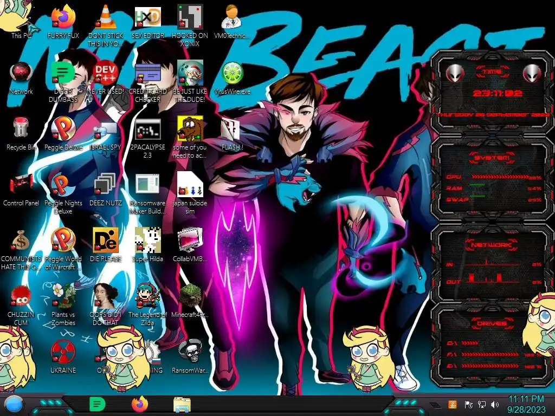Image resolution: width=555 pixels, height=416 pixels.
Task: Open the HxD hex editor shortcut
Action: click(147, 17)
